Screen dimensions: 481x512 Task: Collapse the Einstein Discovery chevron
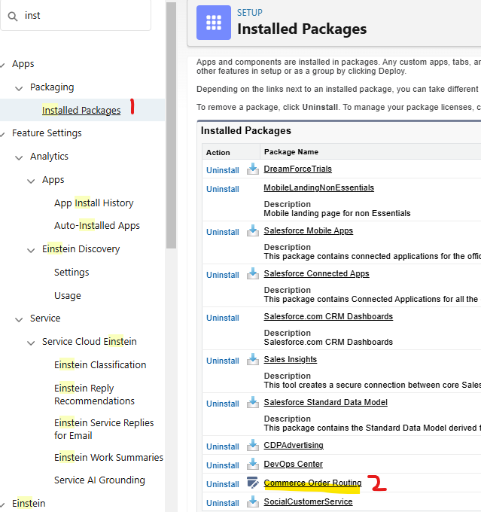pos(31,251)
